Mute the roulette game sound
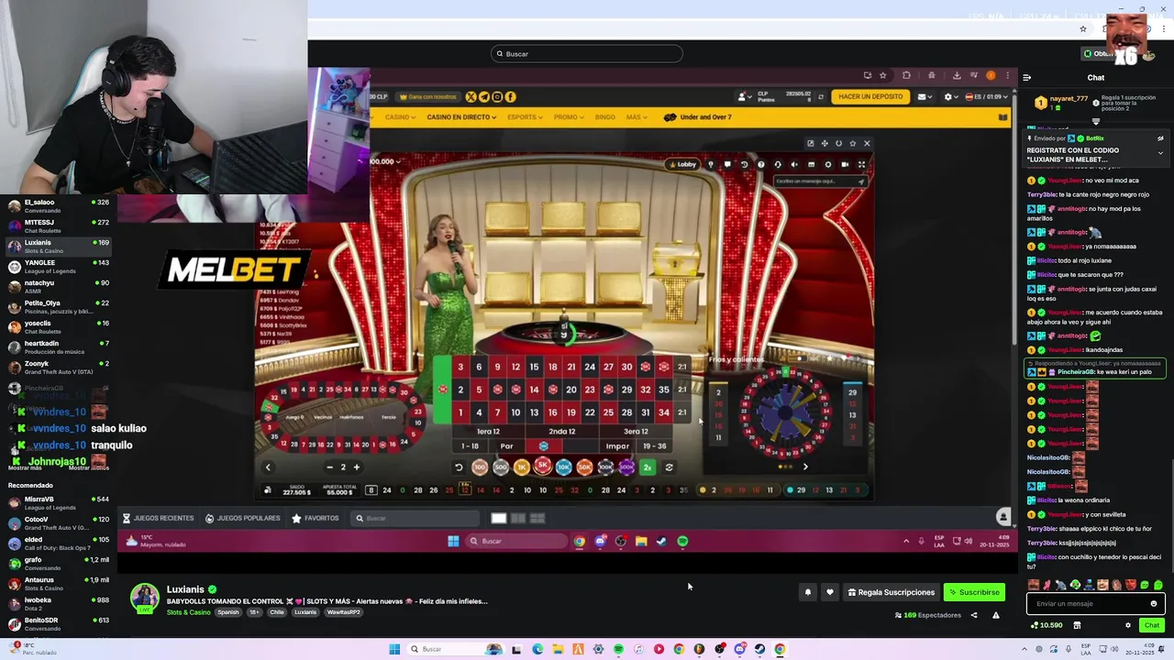The height and width of the screenshot is (660, 1174). (x=794, y=164)
